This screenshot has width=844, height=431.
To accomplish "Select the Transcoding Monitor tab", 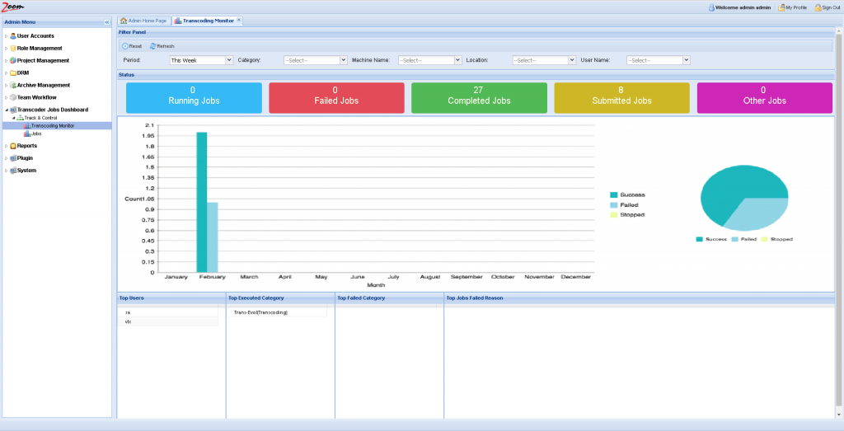I will [207, 21].
